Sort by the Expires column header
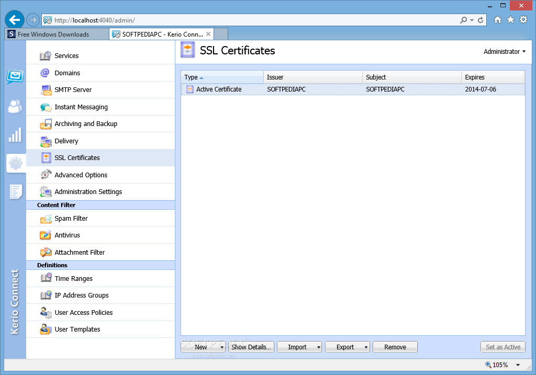 pos(493,77)
